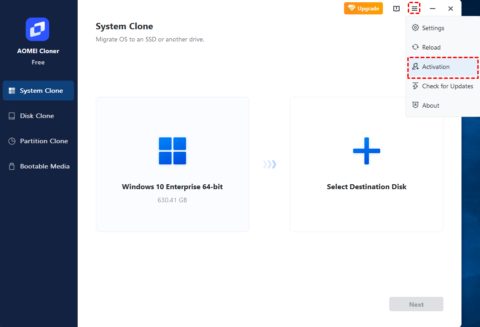Go to Partition Clone in sidebar
Screen dimensions: 480x327
pos(38,141)
